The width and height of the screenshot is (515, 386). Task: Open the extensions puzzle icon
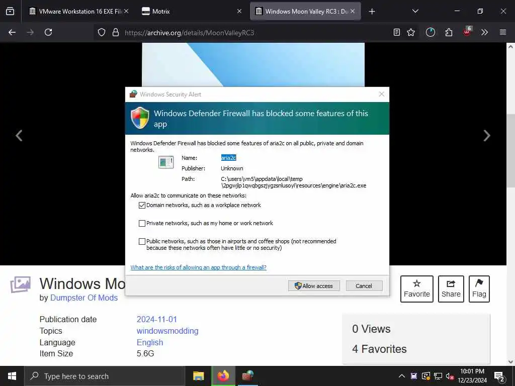(449, 32)
